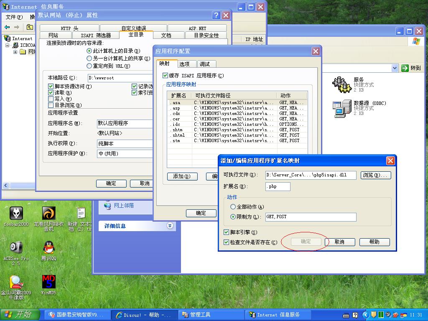428x321 pixels.
Task: Select 全部动作 radio button
Action: (233, 206)
